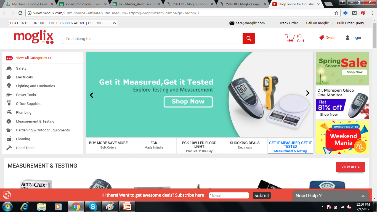Click the Deals tag icon

pos(322,38)
